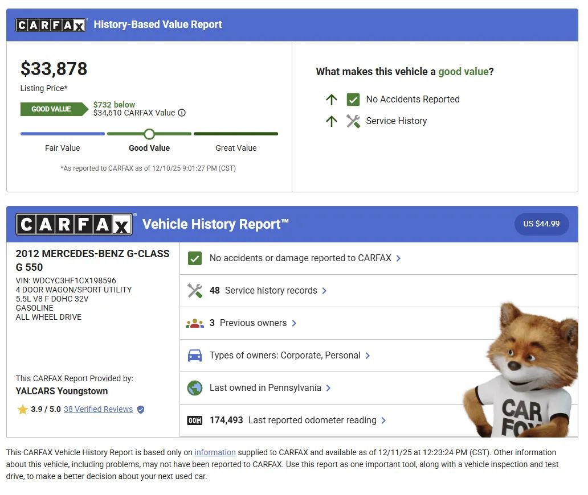
Task: Click the info icon beside CARFAX Value
Action: pyautogui.click(x=182, y=113)
